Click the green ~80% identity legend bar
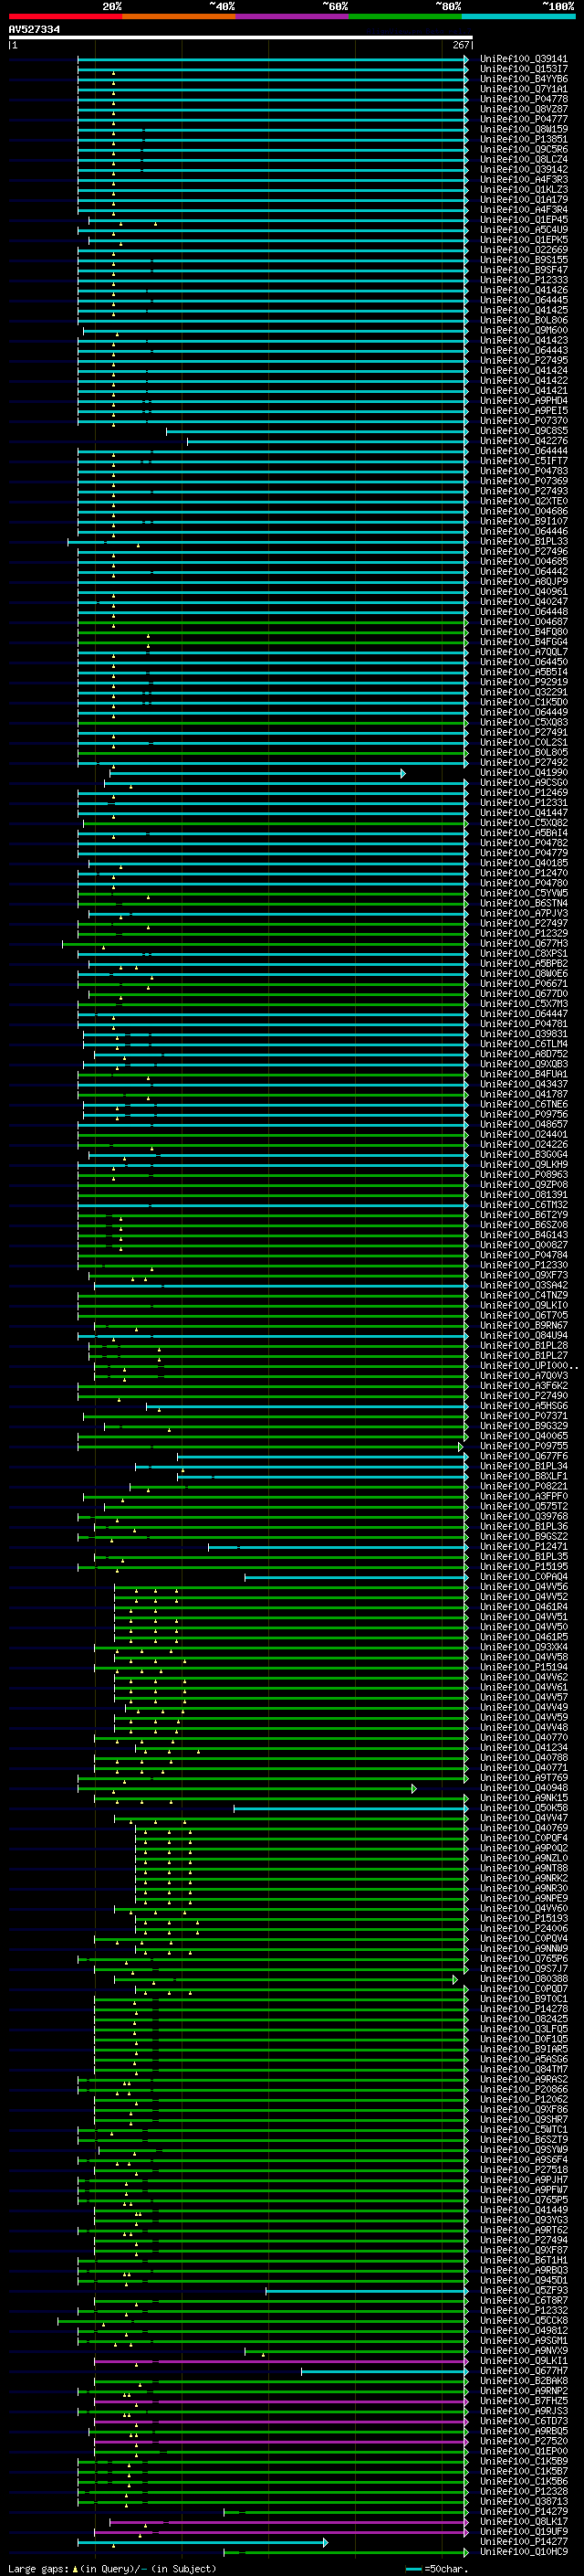The image size is (584, 2576). (405, 16)
